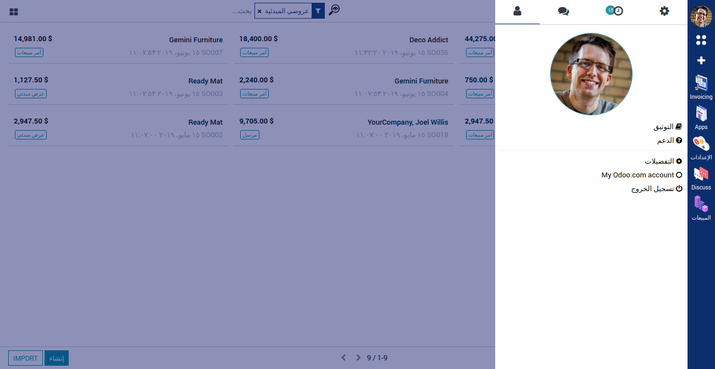Open the filter funnel dropdown
The image size is (715, 369).
tap(318, 11)
